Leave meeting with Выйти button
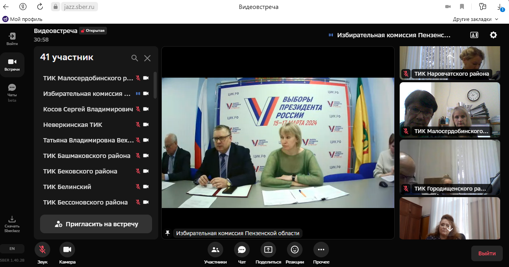The image size is (509, 267). [x=487, y=253]
